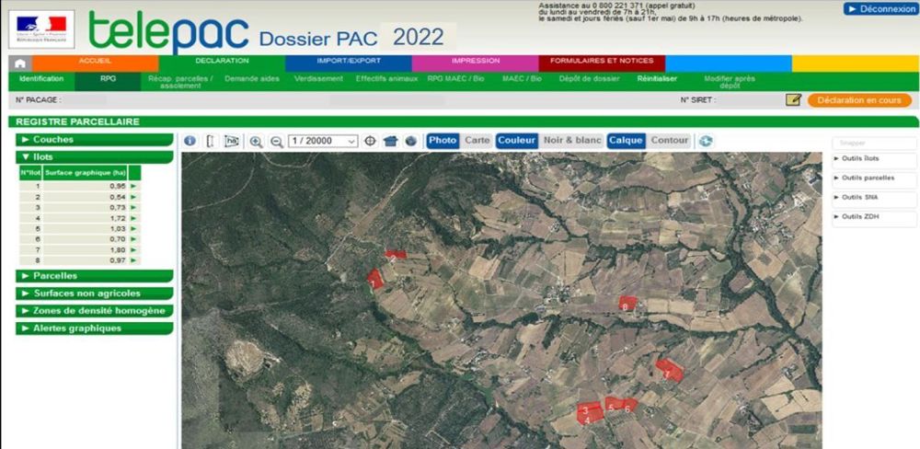
Task: Click the refresh map icon
Action: coord(706,141)
